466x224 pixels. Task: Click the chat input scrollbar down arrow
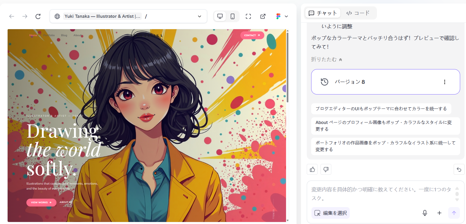pos(457,200)
